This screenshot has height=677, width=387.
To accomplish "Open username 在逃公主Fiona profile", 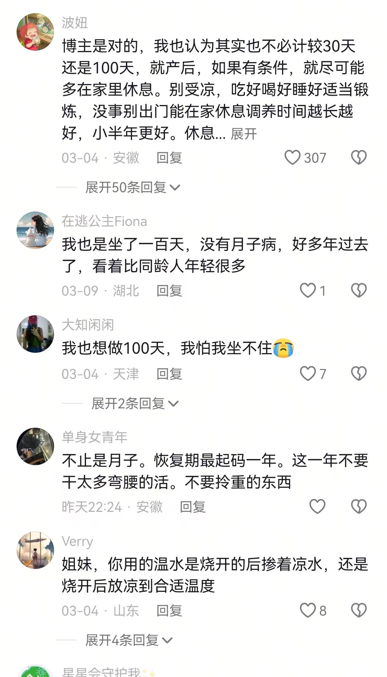I will 104,221.
